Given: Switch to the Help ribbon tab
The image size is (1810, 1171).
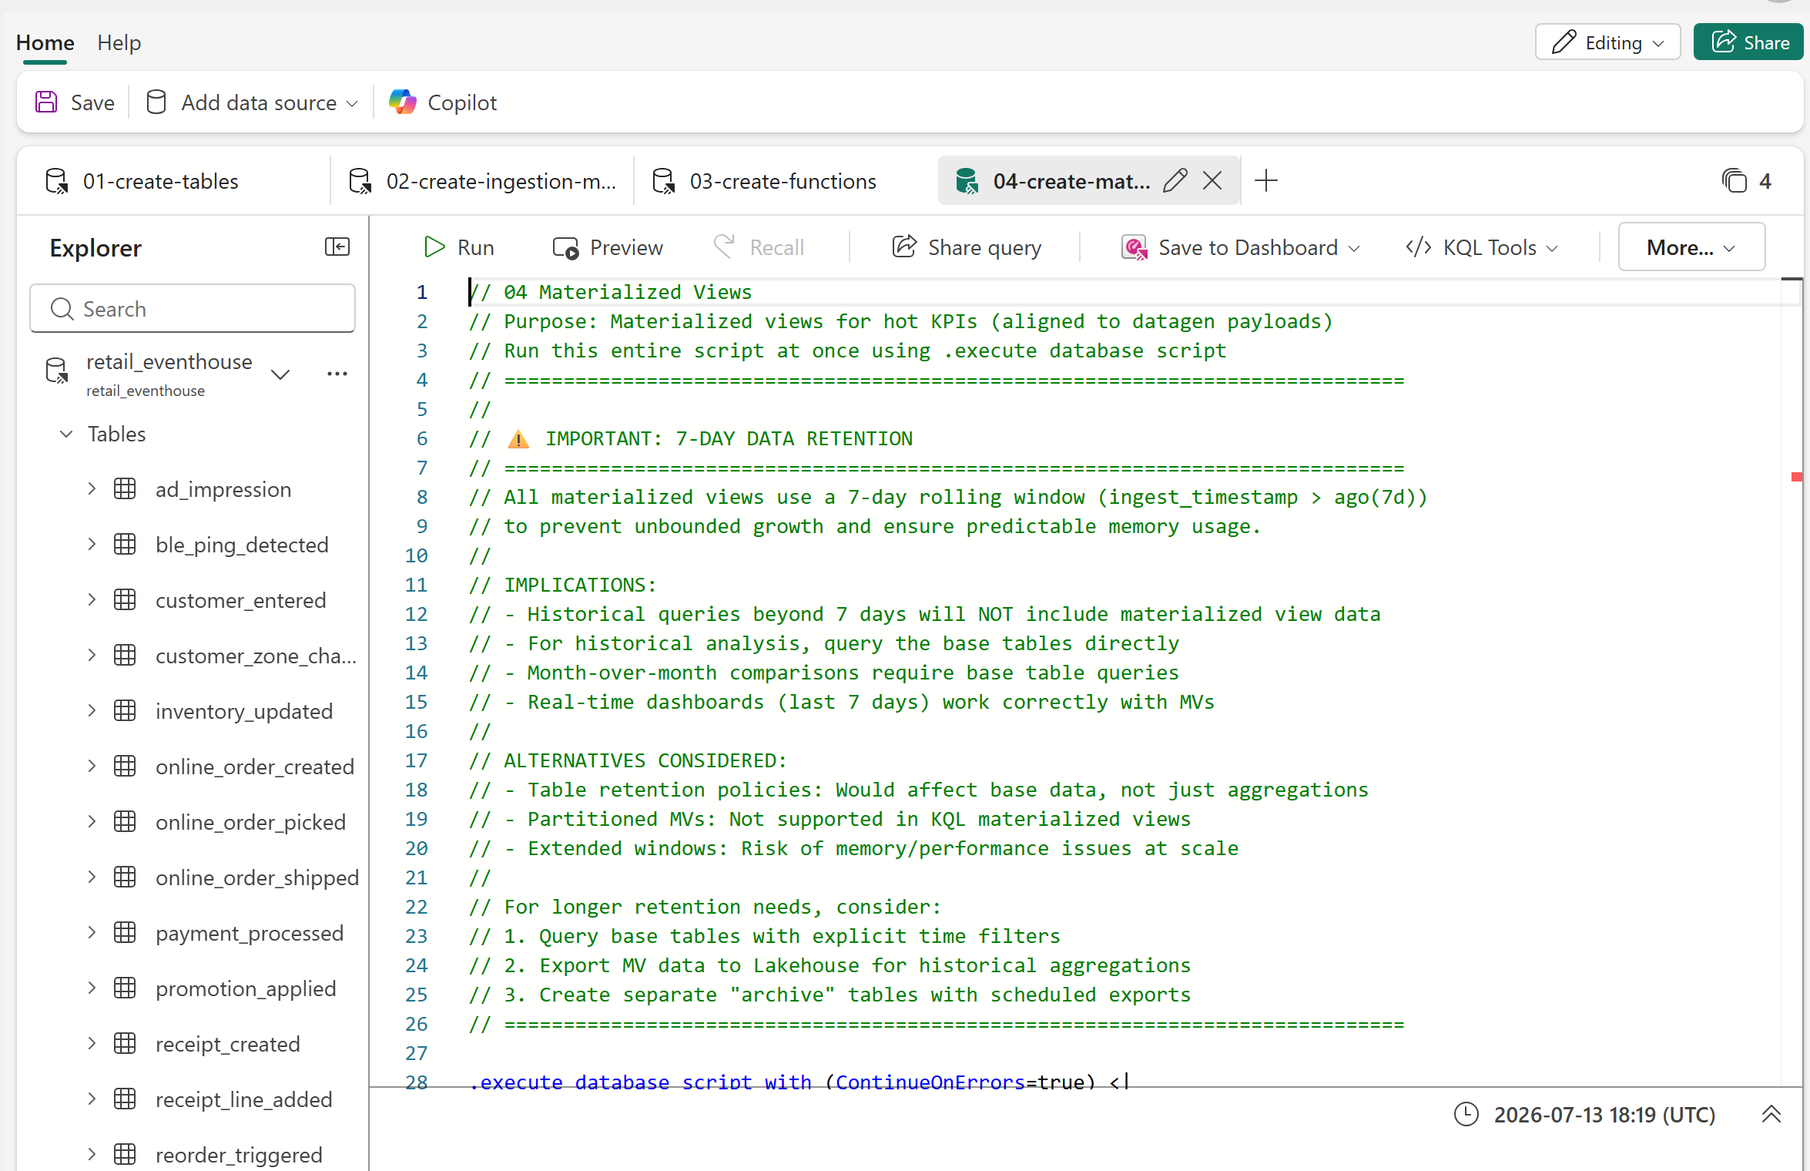Looking at the screenshot, I should (x=119, y=43).
